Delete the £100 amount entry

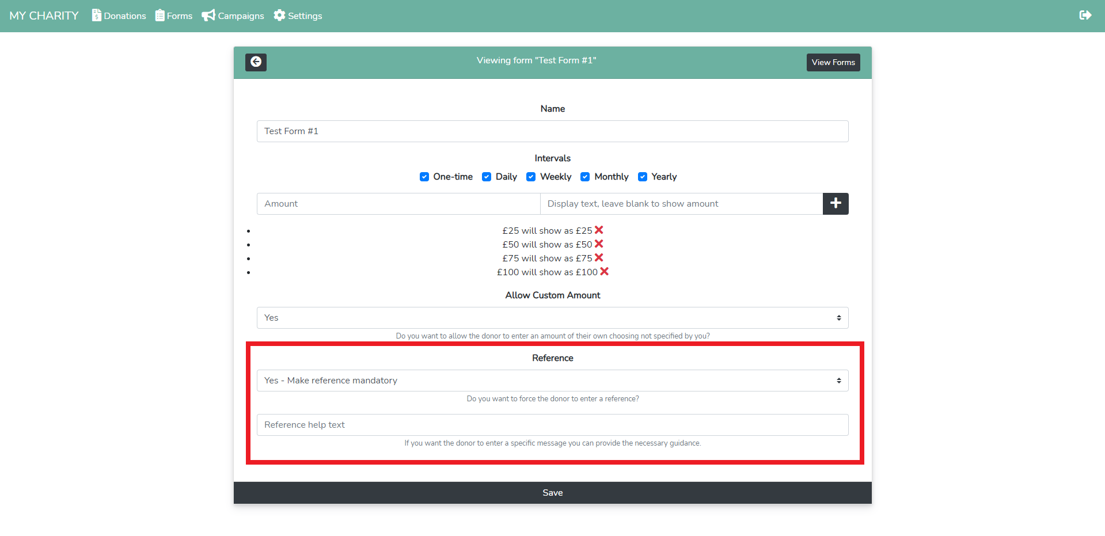[604, 272]
